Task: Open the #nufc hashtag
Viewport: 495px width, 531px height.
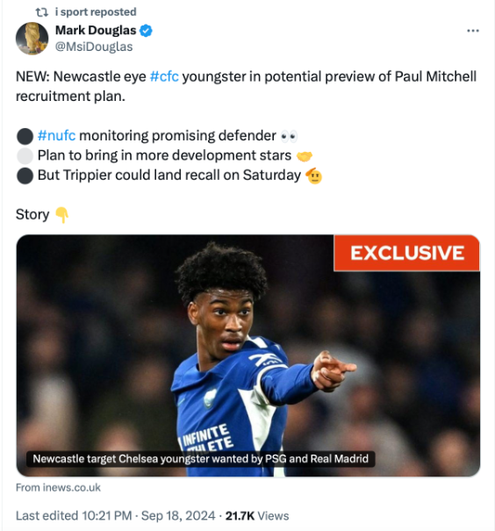Action: click(56, 135)
